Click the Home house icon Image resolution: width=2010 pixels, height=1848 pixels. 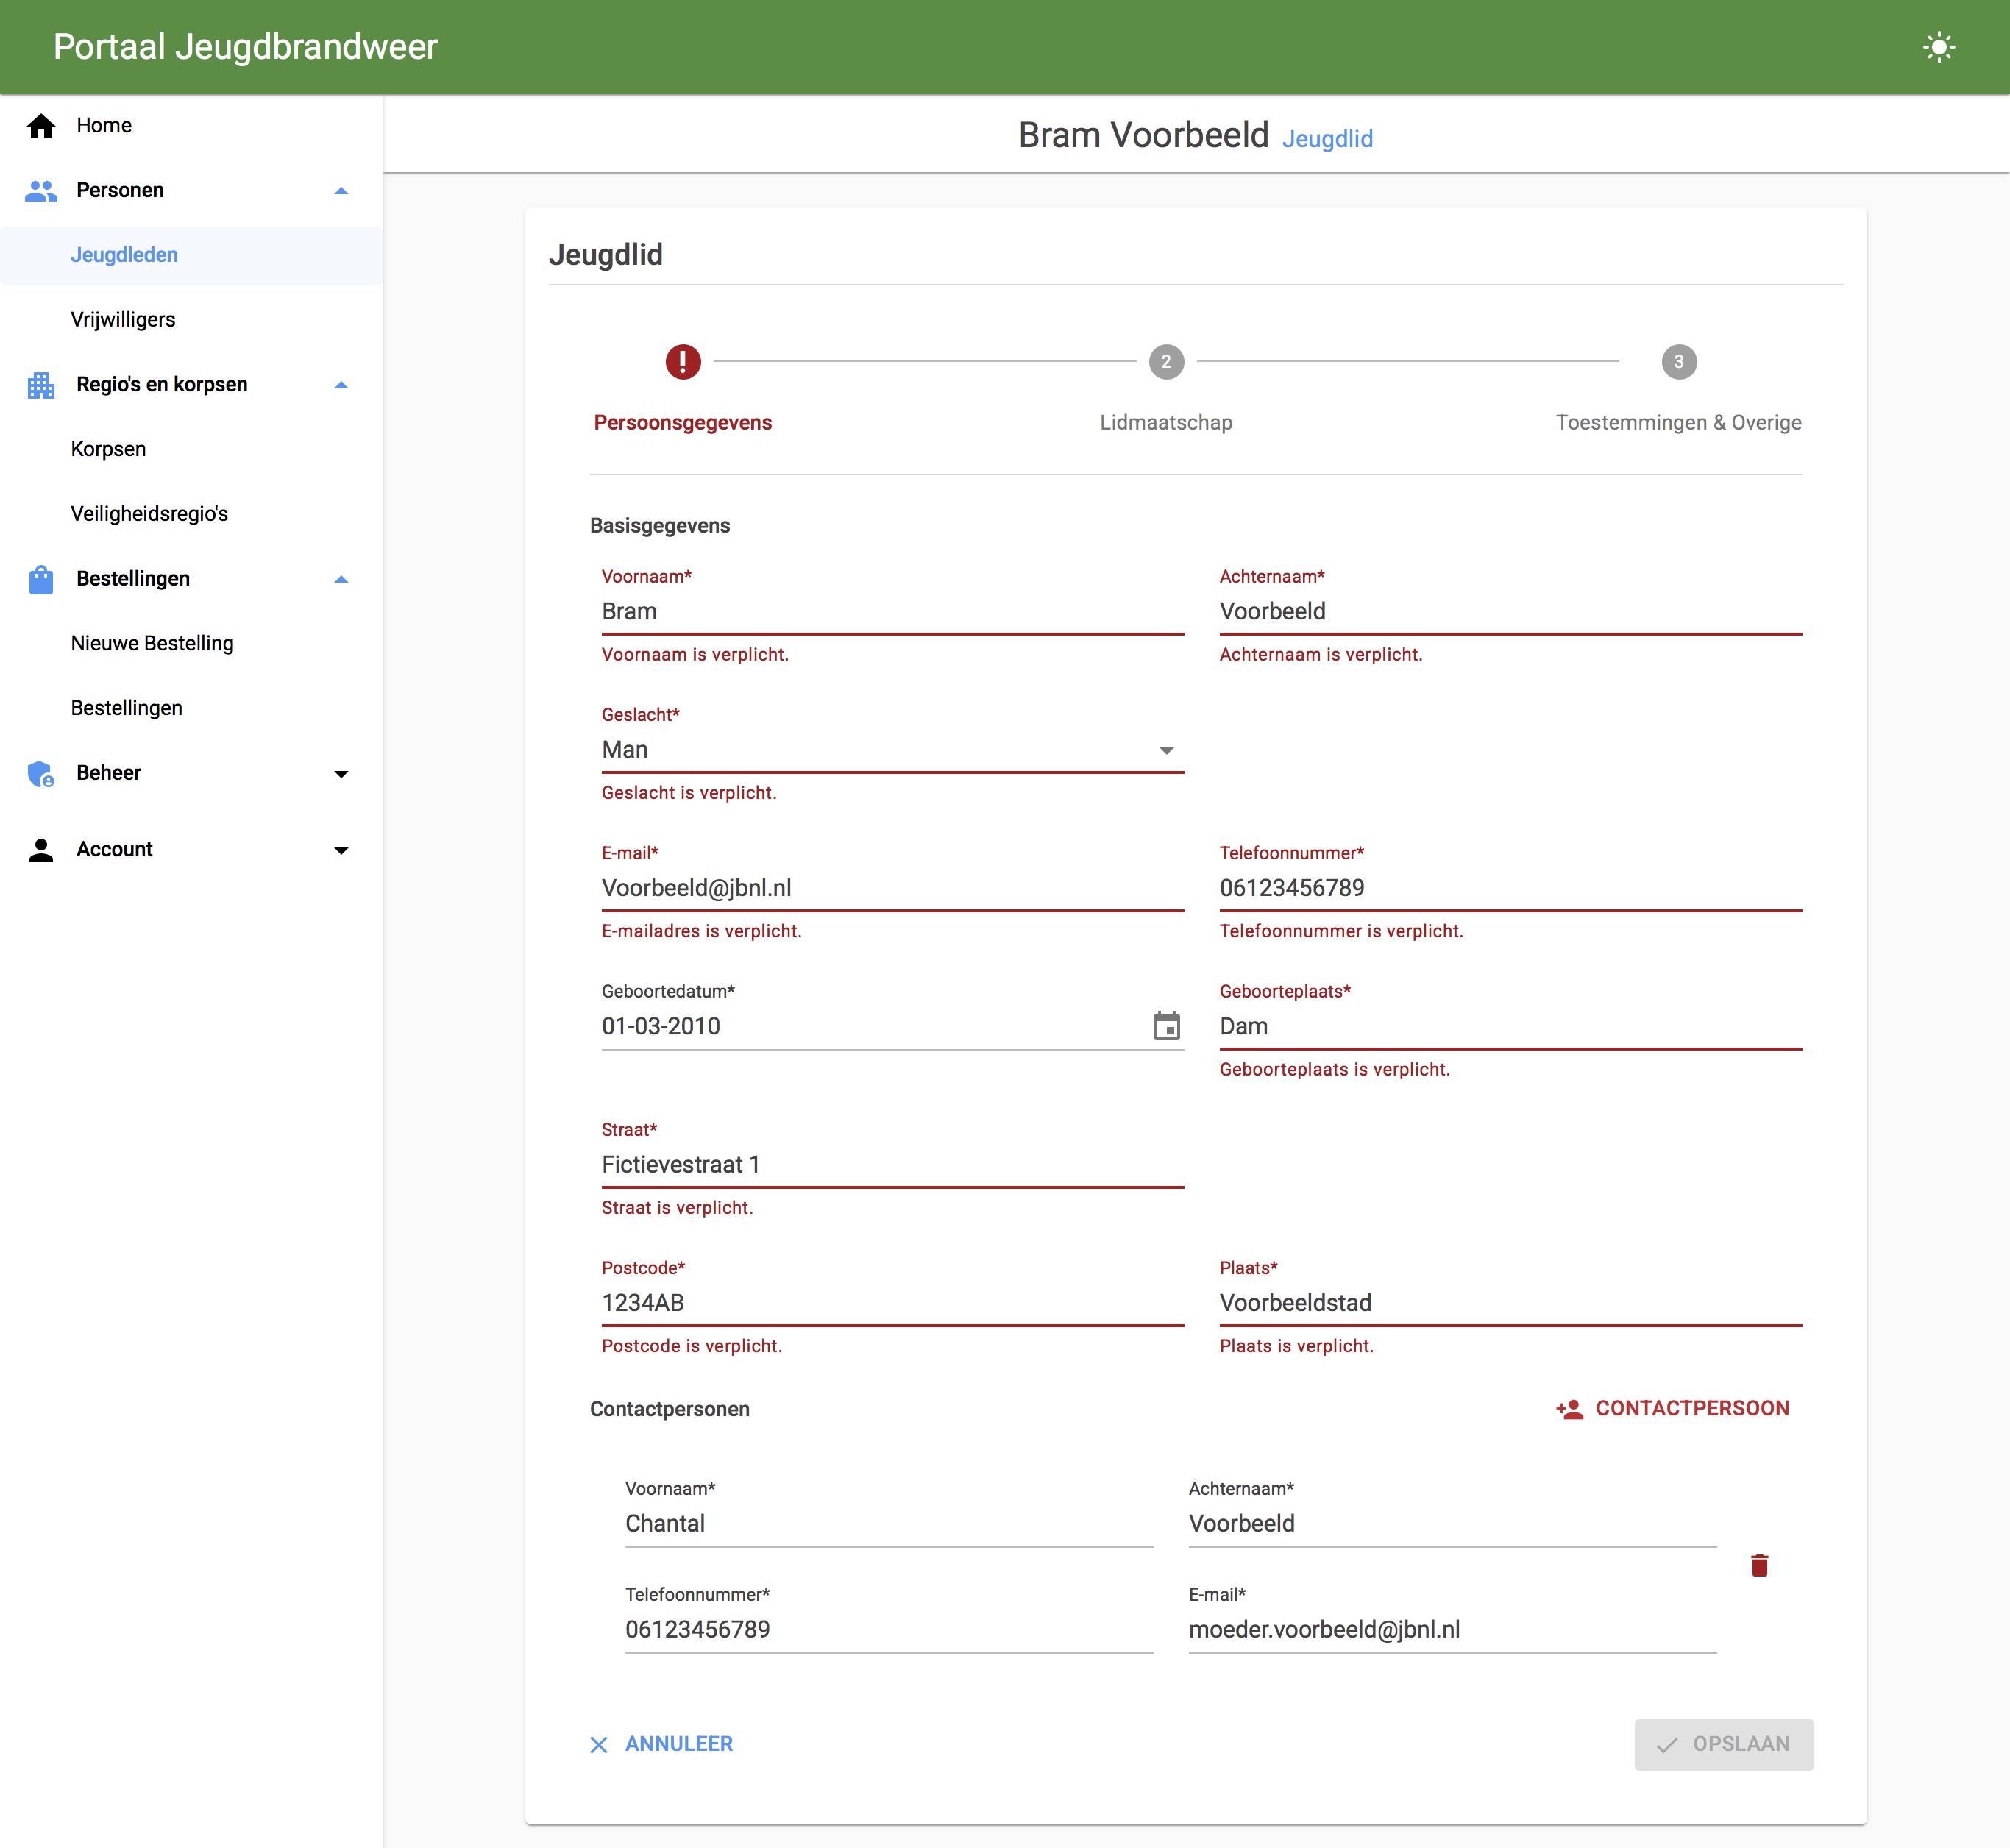(41, 126)
